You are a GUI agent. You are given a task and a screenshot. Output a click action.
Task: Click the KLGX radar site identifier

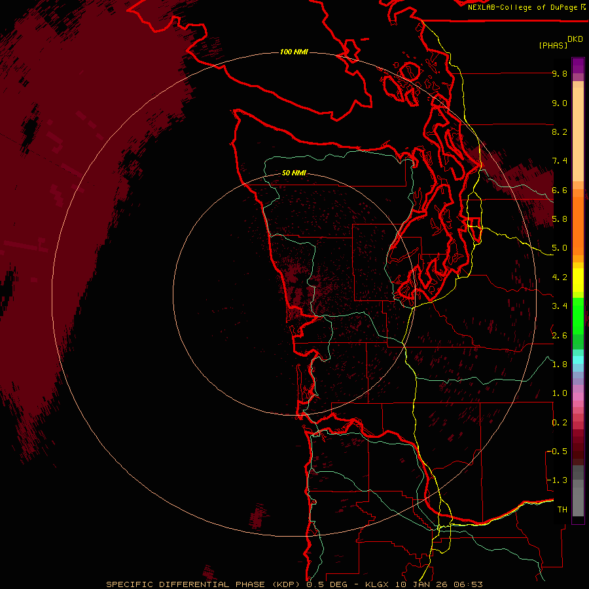coord(378,584)
